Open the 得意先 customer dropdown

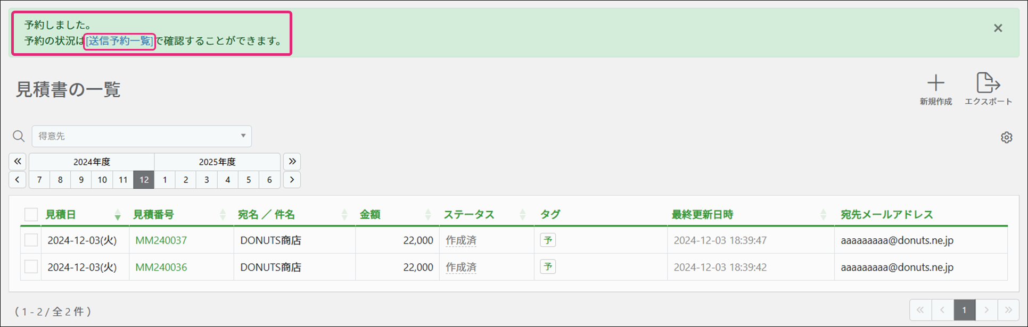[142, 137]
